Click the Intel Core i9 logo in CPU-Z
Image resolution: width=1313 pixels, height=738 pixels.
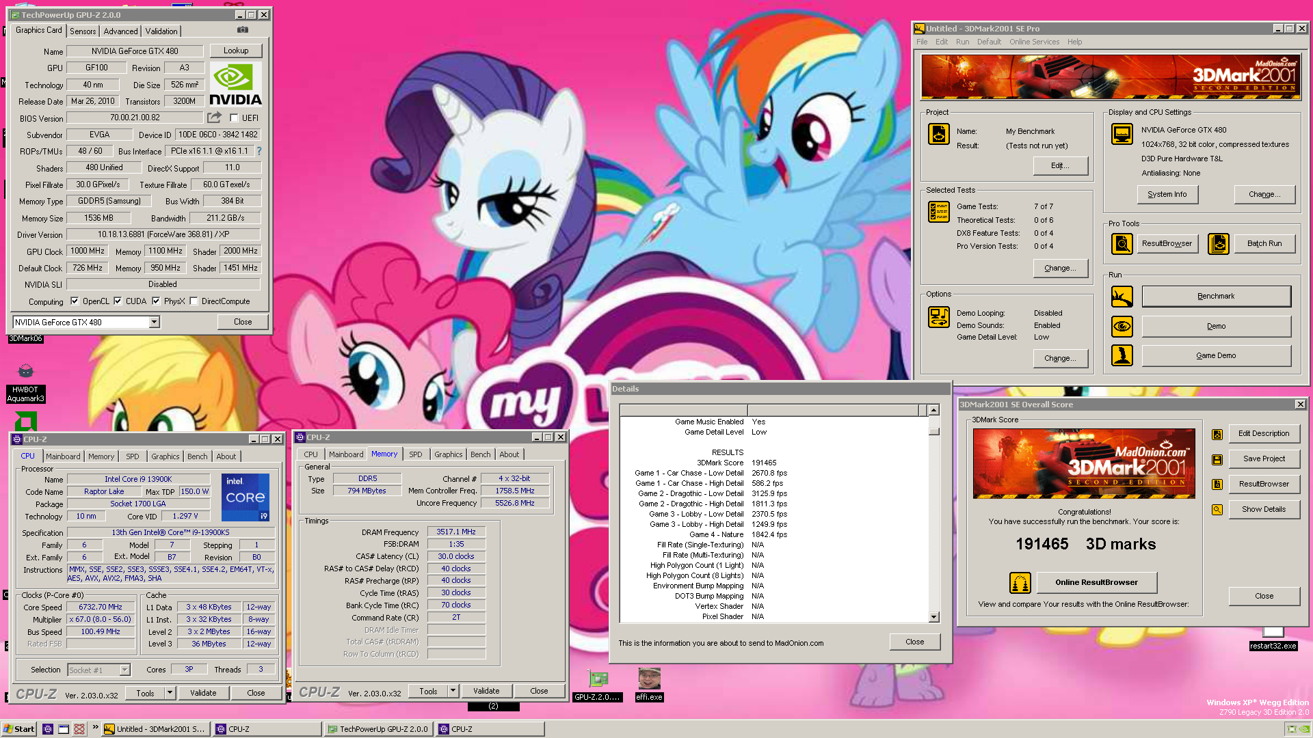pos(245,497)
